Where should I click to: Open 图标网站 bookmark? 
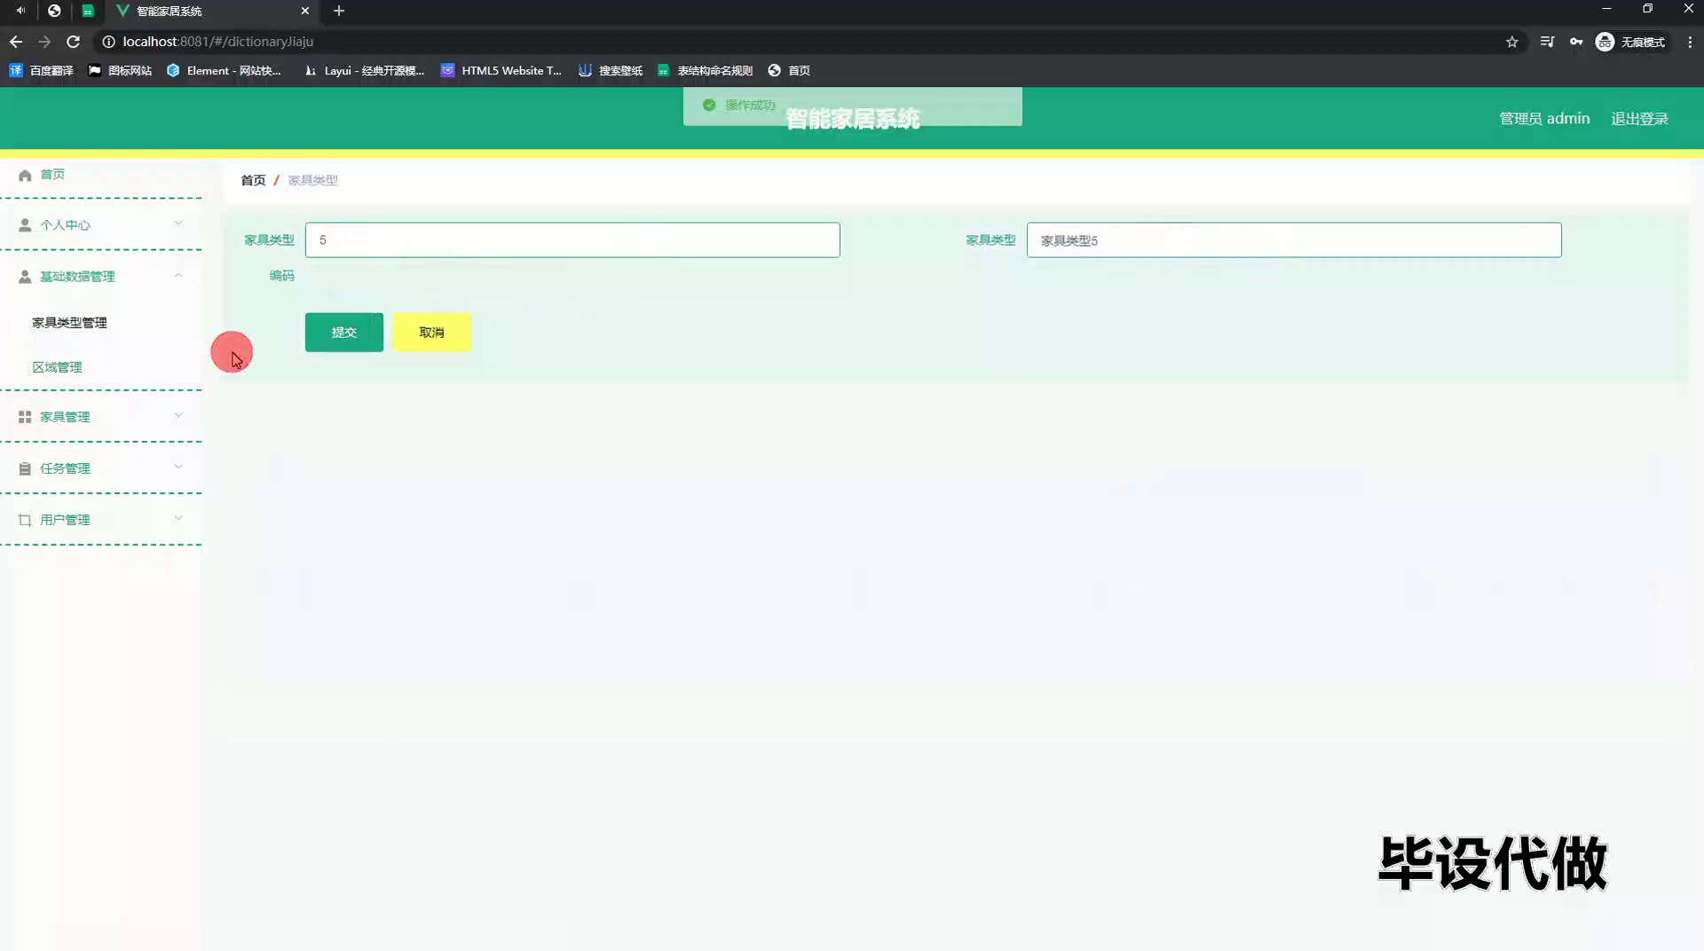click(120, 70)
